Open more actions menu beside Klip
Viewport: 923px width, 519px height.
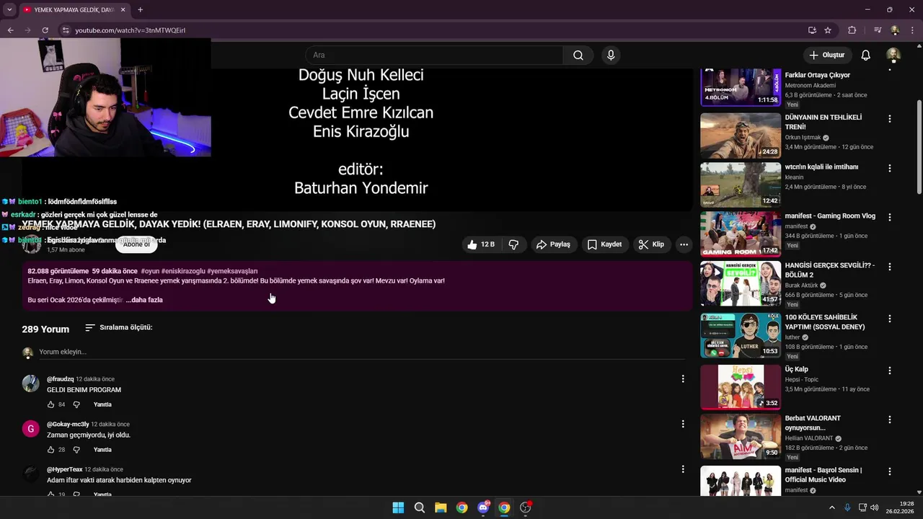[684, 244]
